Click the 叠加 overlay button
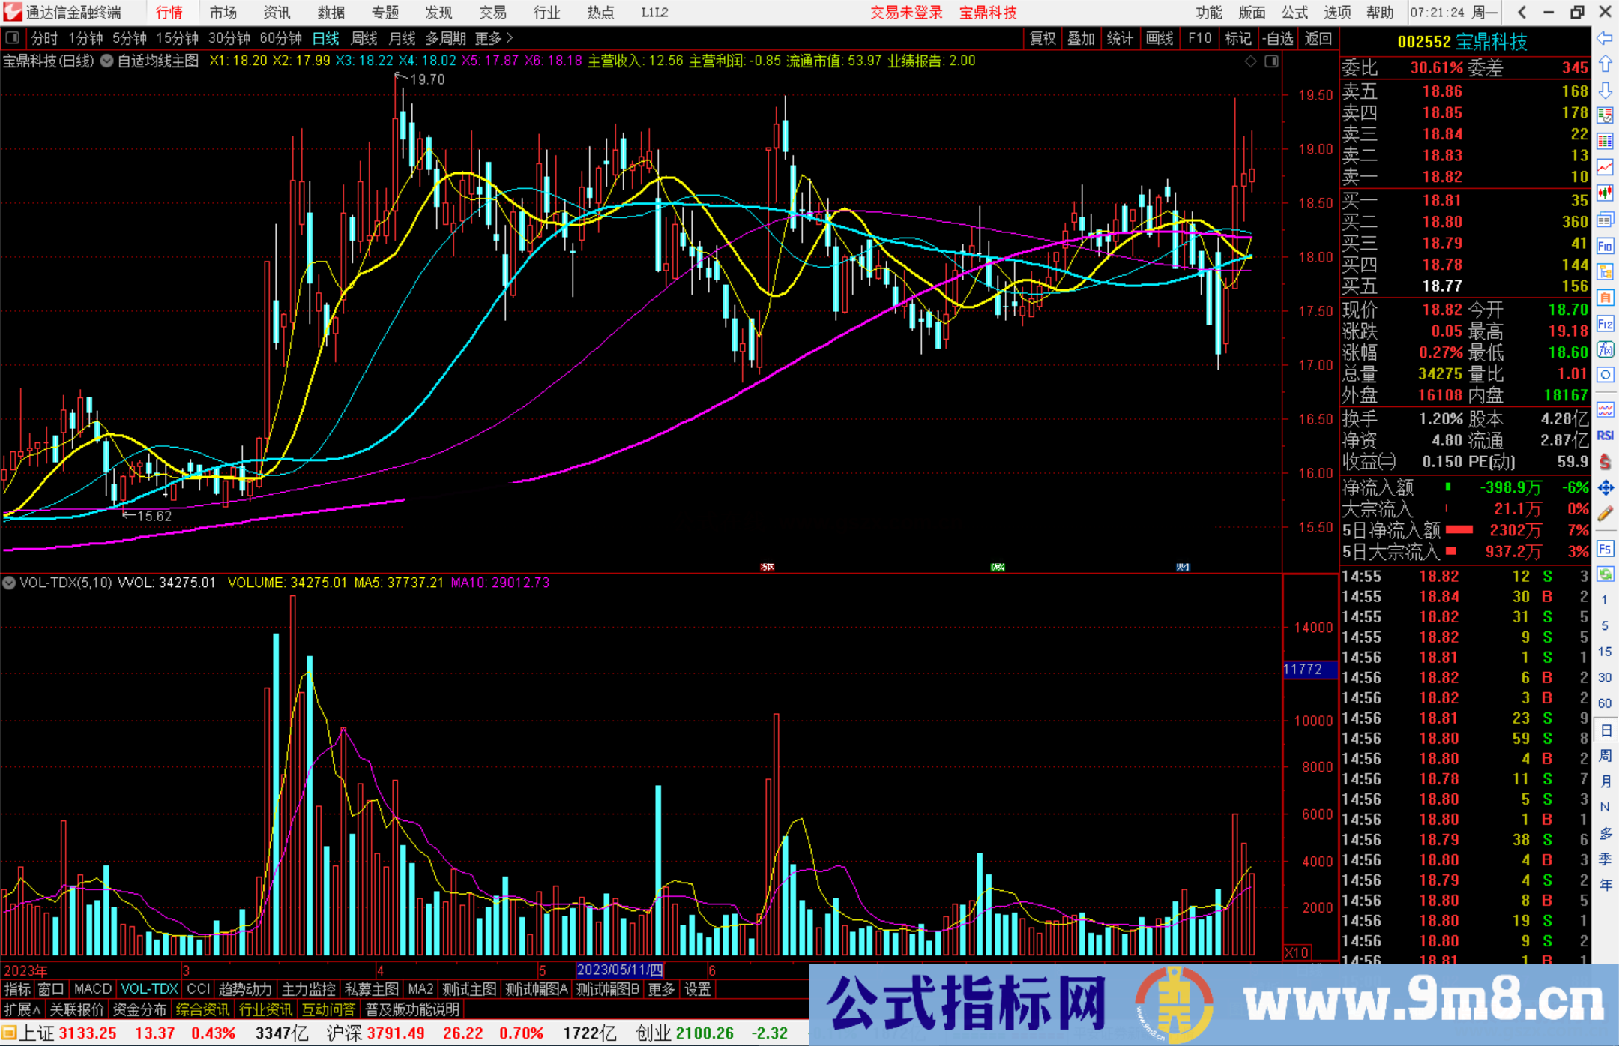Screen dimensions: 1619x1046 (1081, 38)
